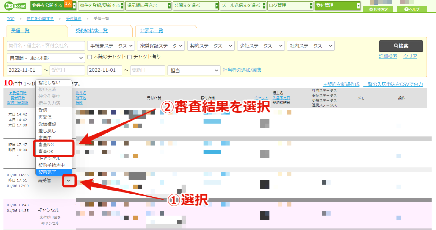436x230 pixels.
Task: Sort by 賃料 column header
Action: (x=79, y=103)
